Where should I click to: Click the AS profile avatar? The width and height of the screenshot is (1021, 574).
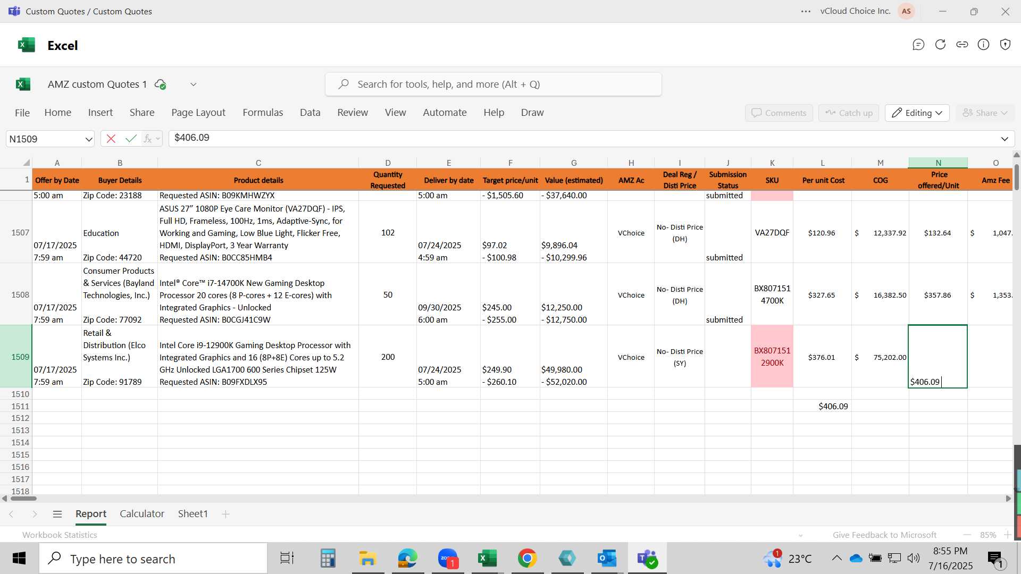(x=906, y=11)
